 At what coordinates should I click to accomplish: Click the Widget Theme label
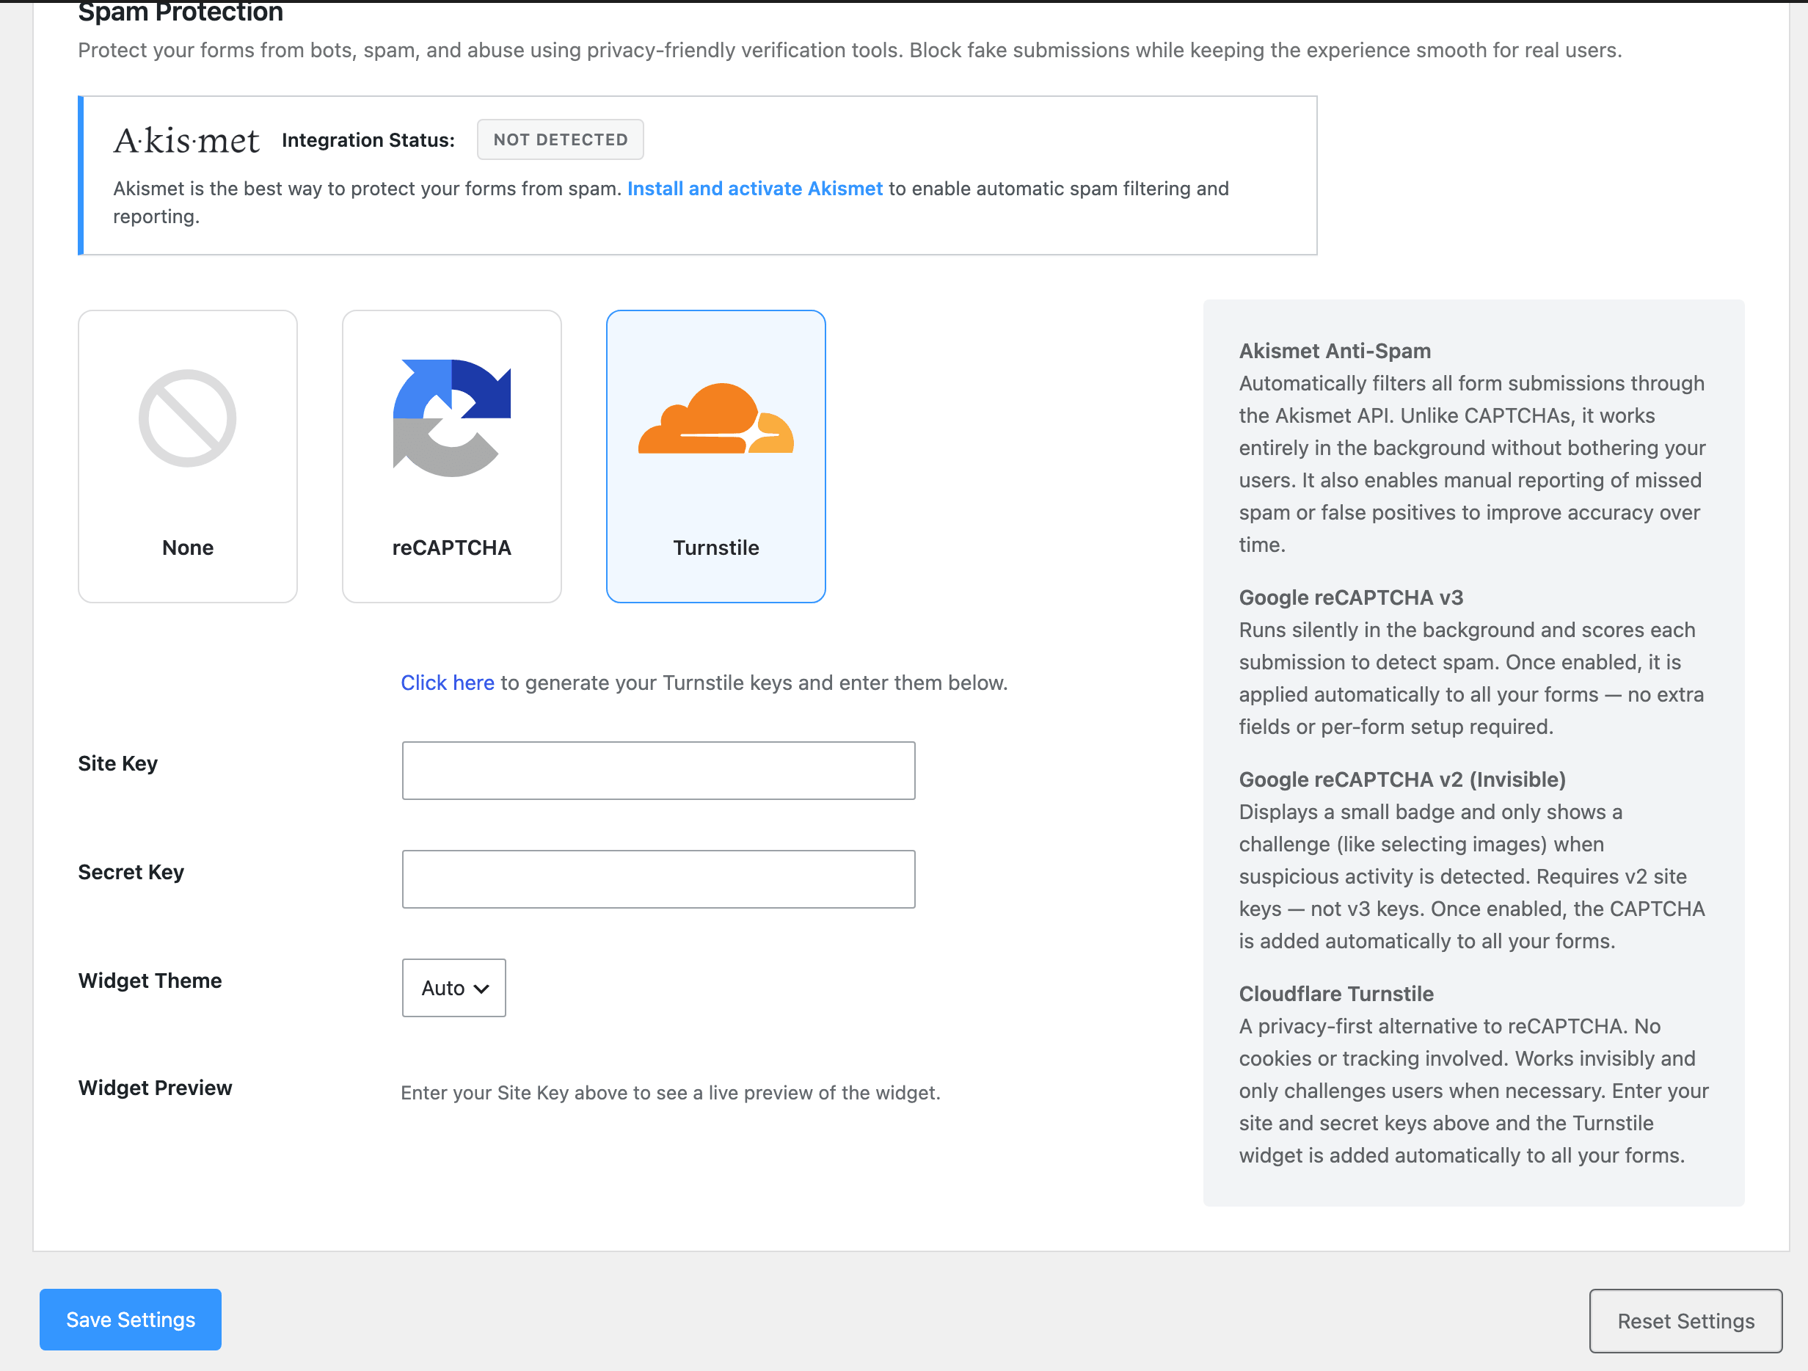pos(150,981)
